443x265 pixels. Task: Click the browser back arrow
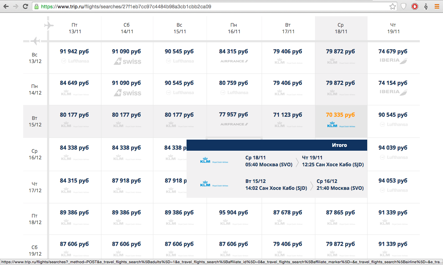[6, 6]
